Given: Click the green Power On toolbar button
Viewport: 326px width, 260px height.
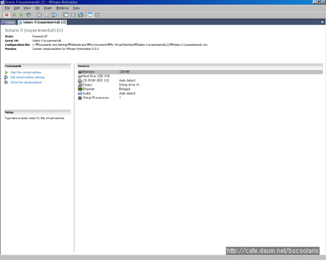Looking at the screenshot, I should click(21, 15).
